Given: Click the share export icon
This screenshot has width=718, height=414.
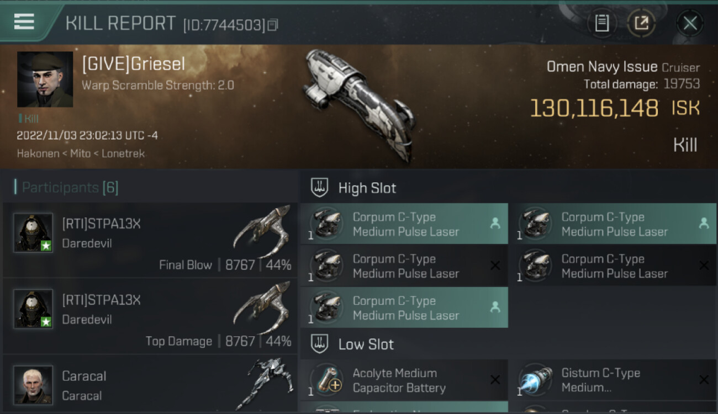Looking at the screenshot, I should click(x=641, y=23).
